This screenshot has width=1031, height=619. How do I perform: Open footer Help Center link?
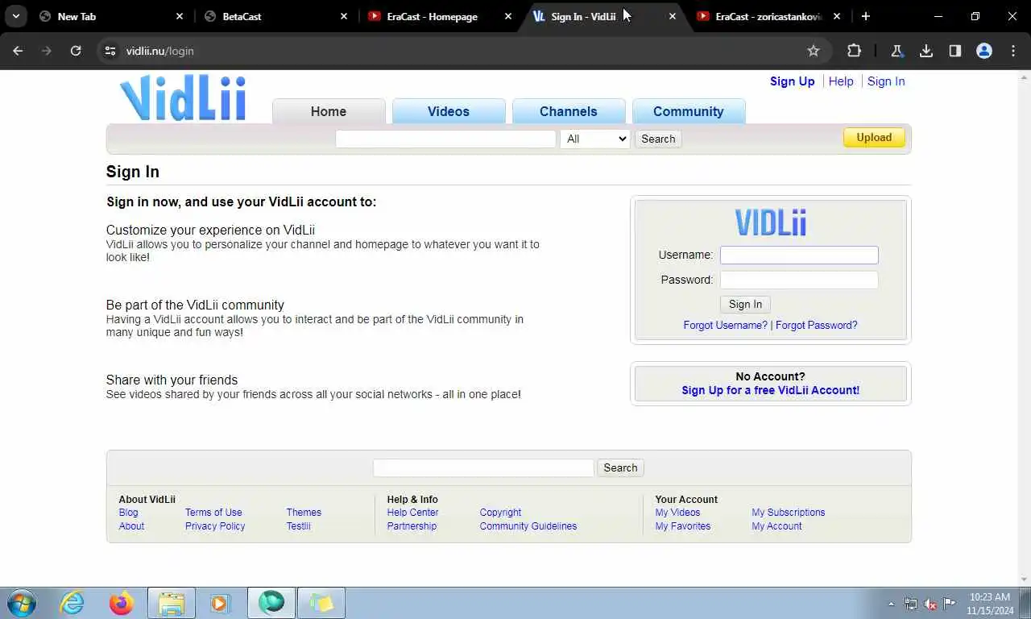(412, 513)
